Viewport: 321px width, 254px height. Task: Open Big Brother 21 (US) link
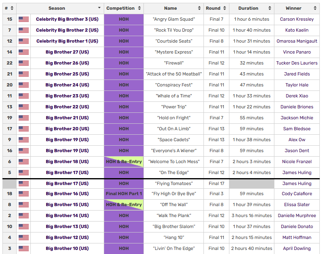[x=67, y=118]
